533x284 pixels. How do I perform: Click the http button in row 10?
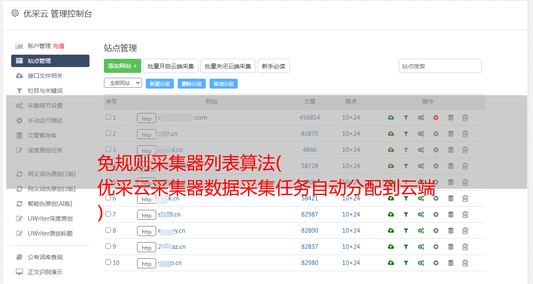(147, 263)
